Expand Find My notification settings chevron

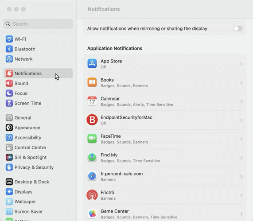241,158
